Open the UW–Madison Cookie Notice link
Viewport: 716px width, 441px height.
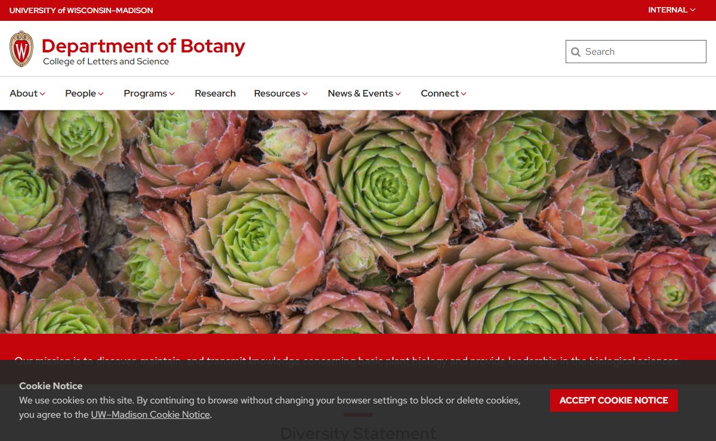pyautogui.click(x=150, y=415)
